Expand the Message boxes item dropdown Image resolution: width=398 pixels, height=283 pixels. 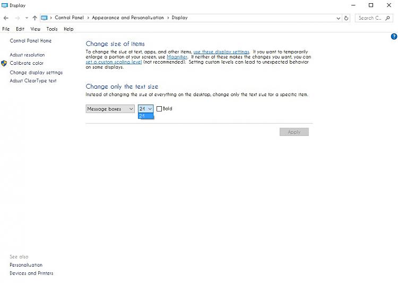click(110, 109)
